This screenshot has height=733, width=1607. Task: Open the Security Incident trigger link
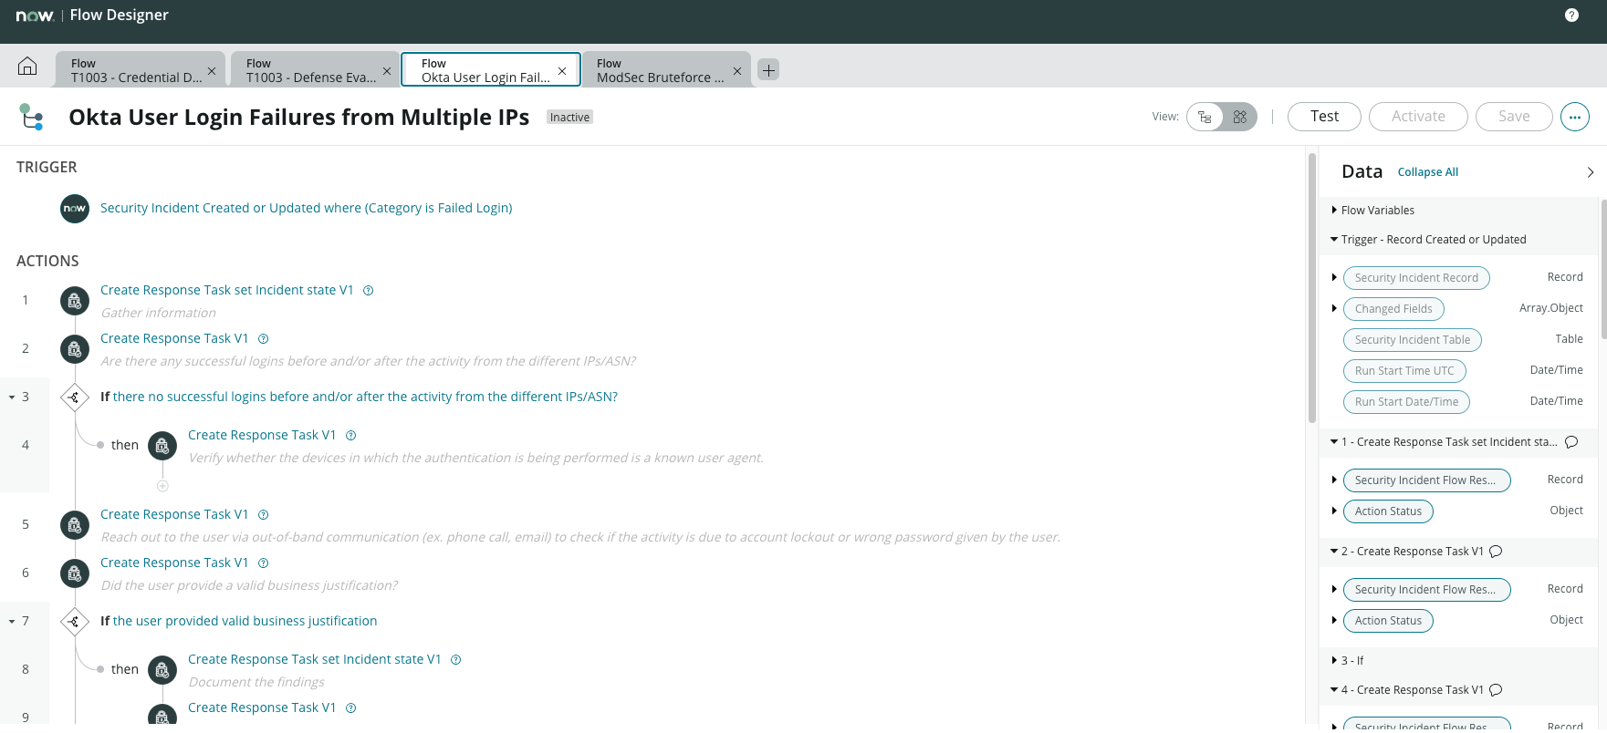coord(306,209)
